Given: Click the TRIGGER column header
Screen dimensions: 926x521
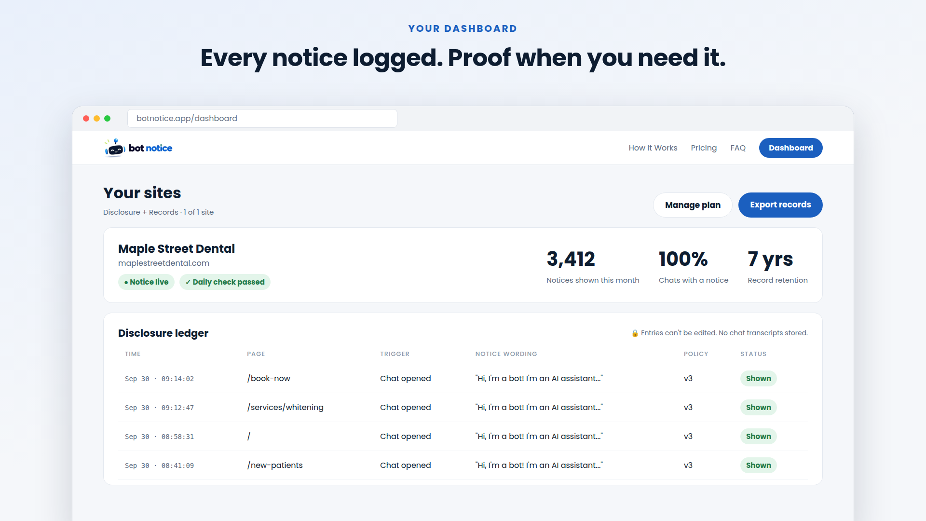Looking at the screenshot, I should (x=395, y=354).
